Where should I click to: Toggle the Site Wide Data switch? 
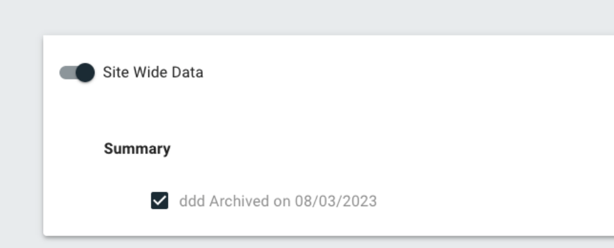point(77,72)
